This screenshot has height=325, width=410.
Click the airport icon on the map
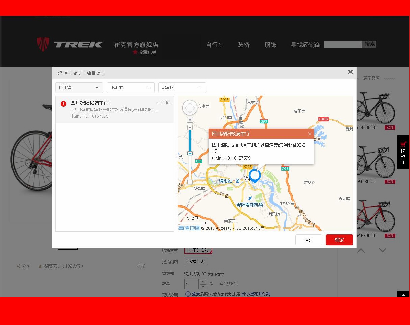pos(250,198)
